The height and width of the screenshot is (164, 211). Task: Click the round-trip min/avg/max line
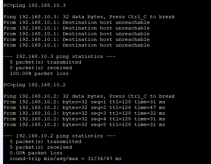(x=65, y=159)
